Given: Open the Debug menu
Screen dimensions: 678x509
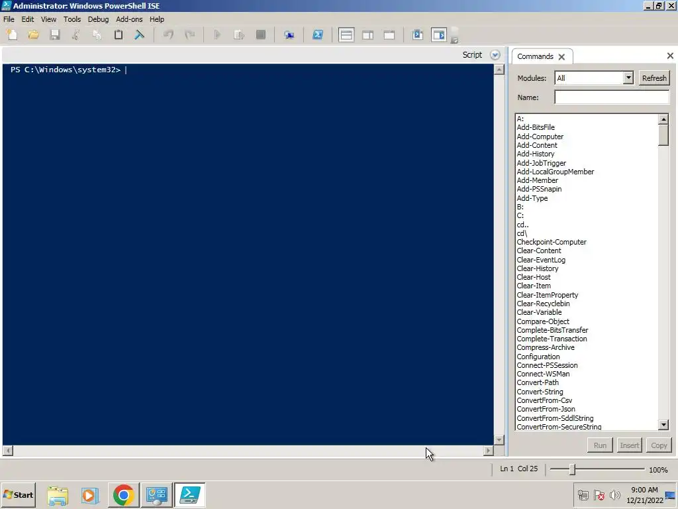Looking at the screenshot, I should (98, 19).
